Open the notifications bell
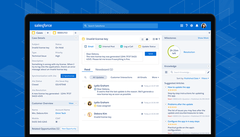Screen dimensions: 240x137 pyautogui.click(x=197, y=26)
